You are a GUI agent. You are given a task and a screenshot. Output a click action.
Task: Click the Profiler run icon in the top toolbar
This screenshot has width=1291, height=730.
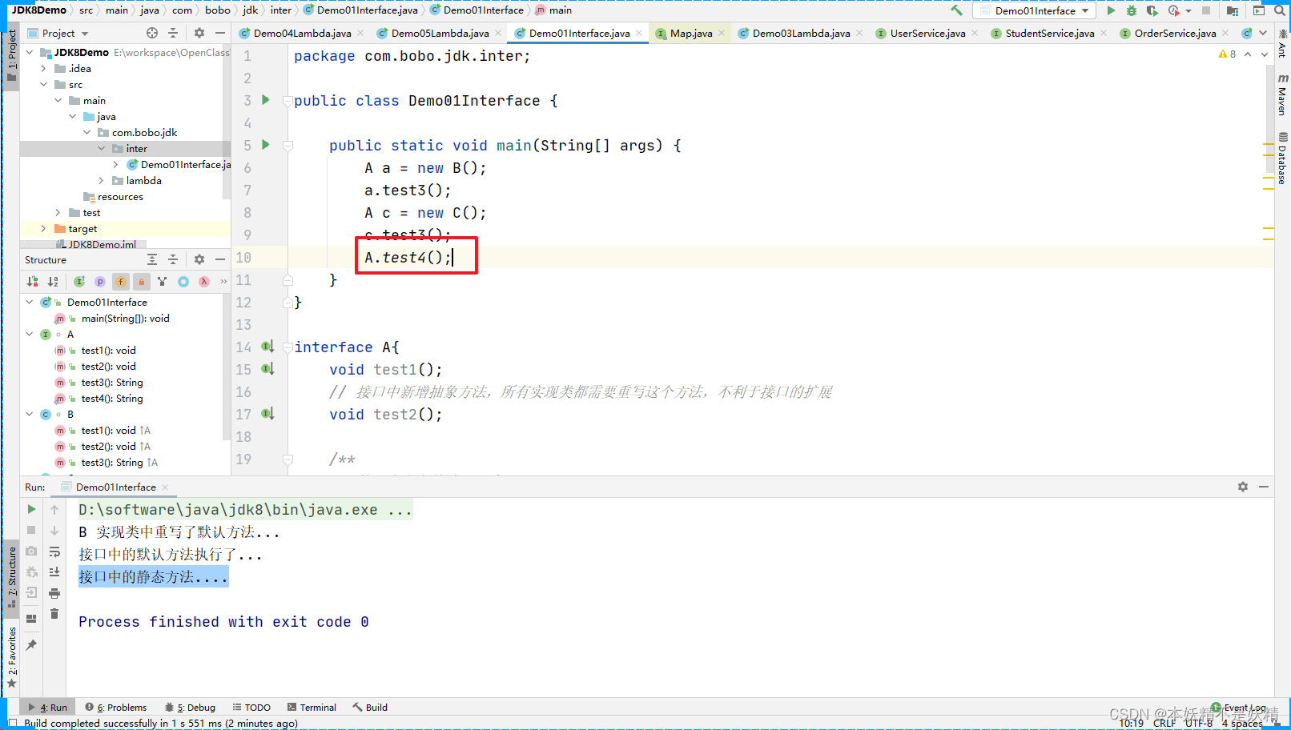pos(1174,10)
